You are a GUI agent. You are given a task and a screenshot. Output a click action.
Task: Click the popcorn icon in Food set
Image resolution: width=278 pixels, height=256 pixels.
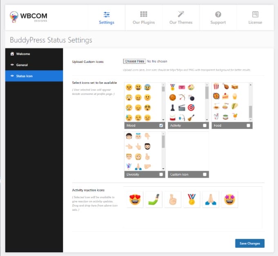click(216, 87)
